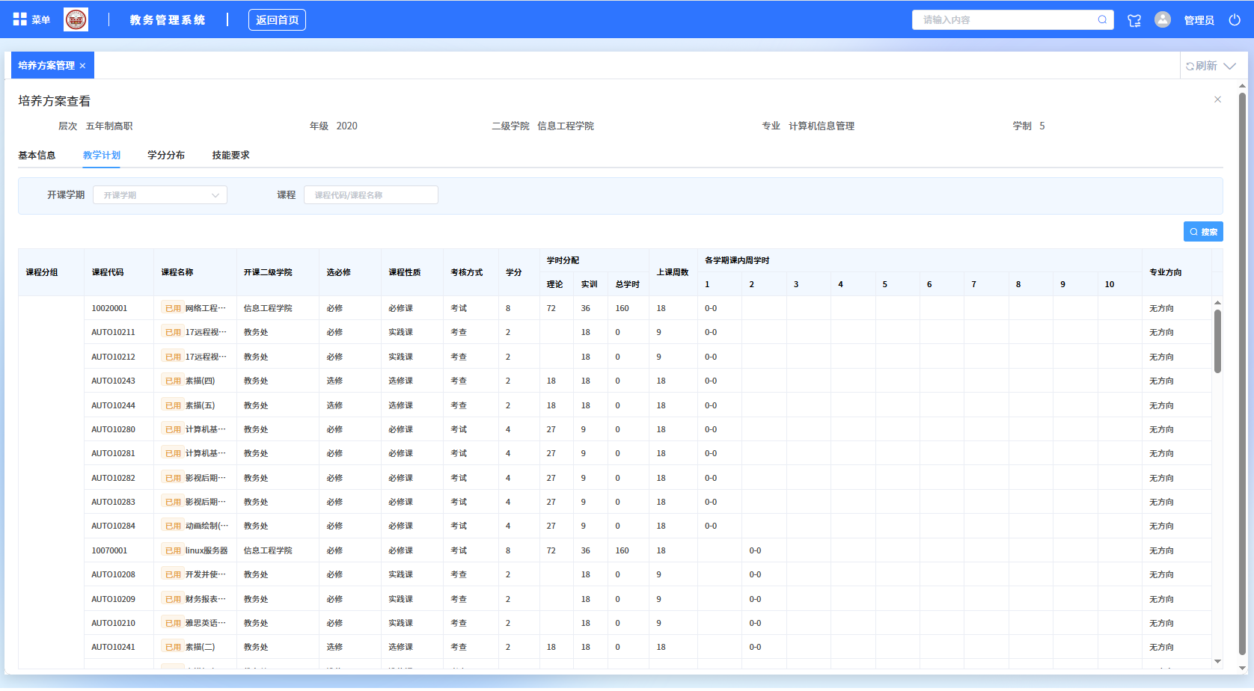The image size is (1254, 691).
Task: Click the 总学时 sub-column header
Action: (x=628, y=284)
